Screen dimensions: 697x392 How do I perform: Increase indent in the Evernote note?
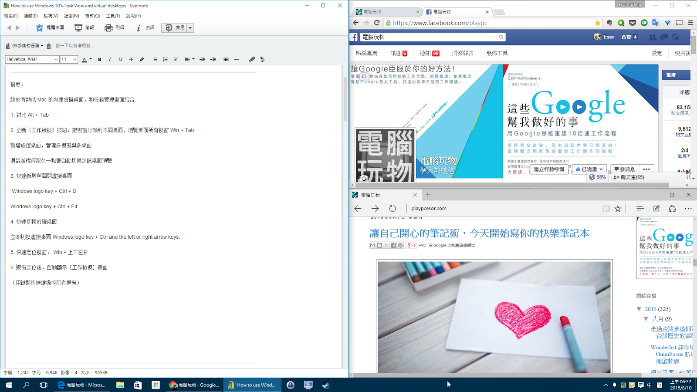tap(213, 59)
